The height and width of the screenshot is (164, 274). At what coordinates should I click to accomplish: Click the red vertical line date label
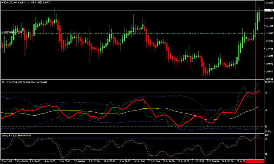pyautogui.click(x=255, y=161)
